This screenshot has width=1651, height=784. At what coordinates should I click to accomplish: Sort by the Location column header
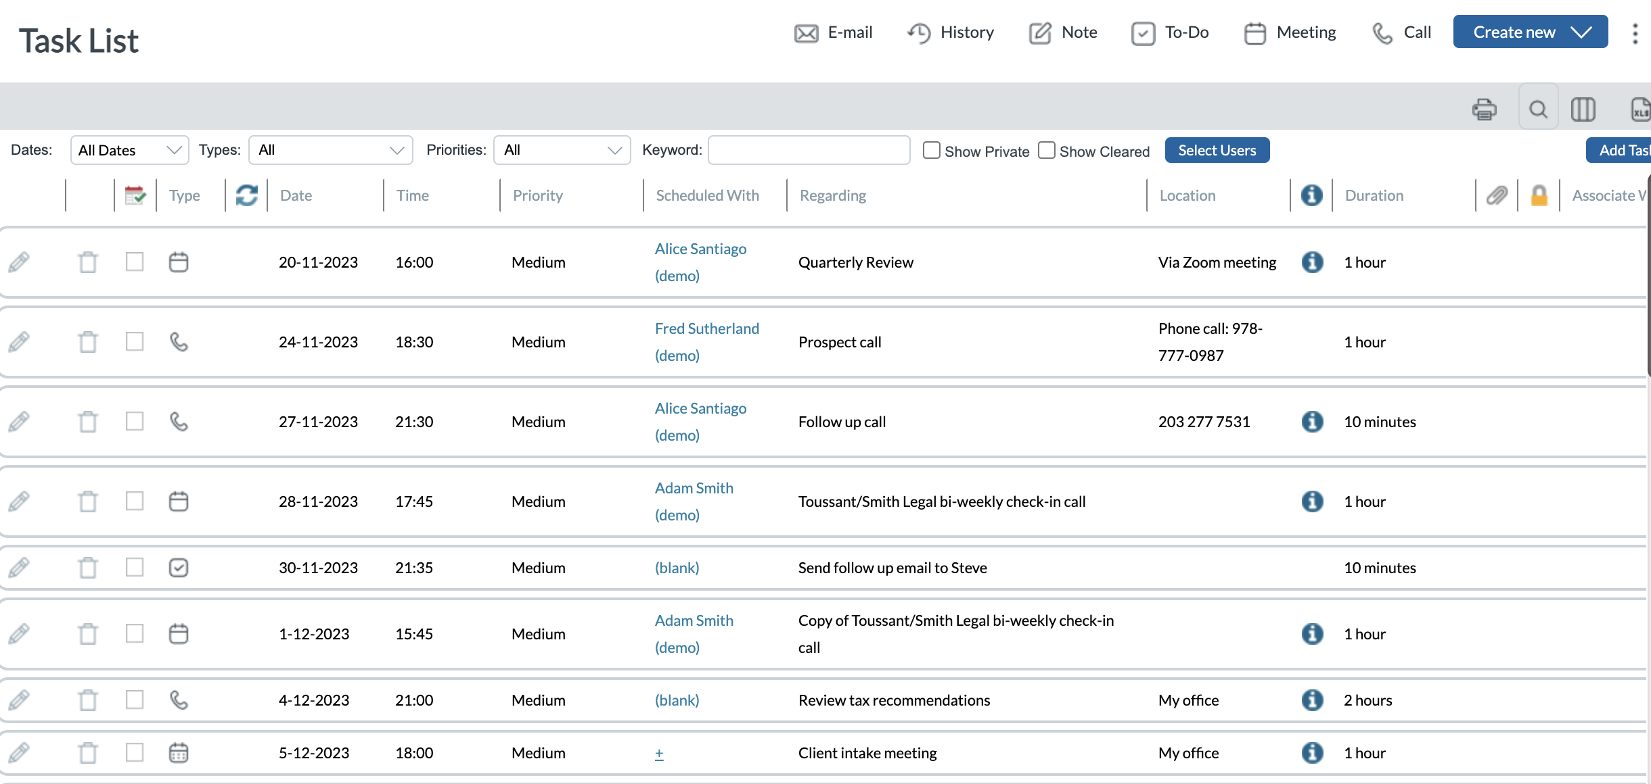pyautogui.click(x=1188, y=195)
